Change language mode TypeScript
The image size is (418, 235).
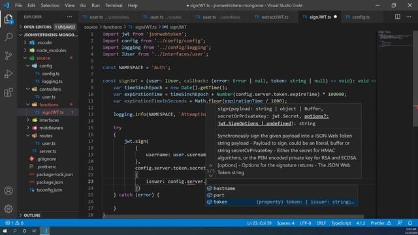click(x=341, y=223)
